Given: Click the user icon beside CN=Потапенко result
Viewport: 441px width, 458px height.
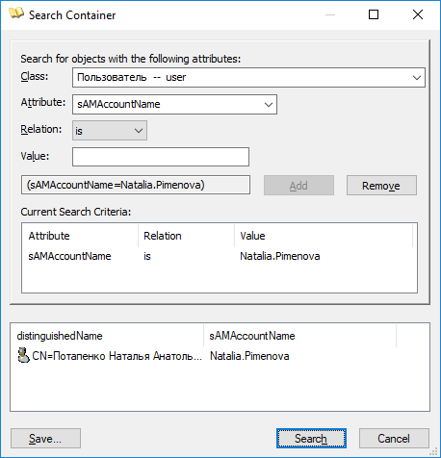Looking at the screenshot, I should [x=23, y=355].
